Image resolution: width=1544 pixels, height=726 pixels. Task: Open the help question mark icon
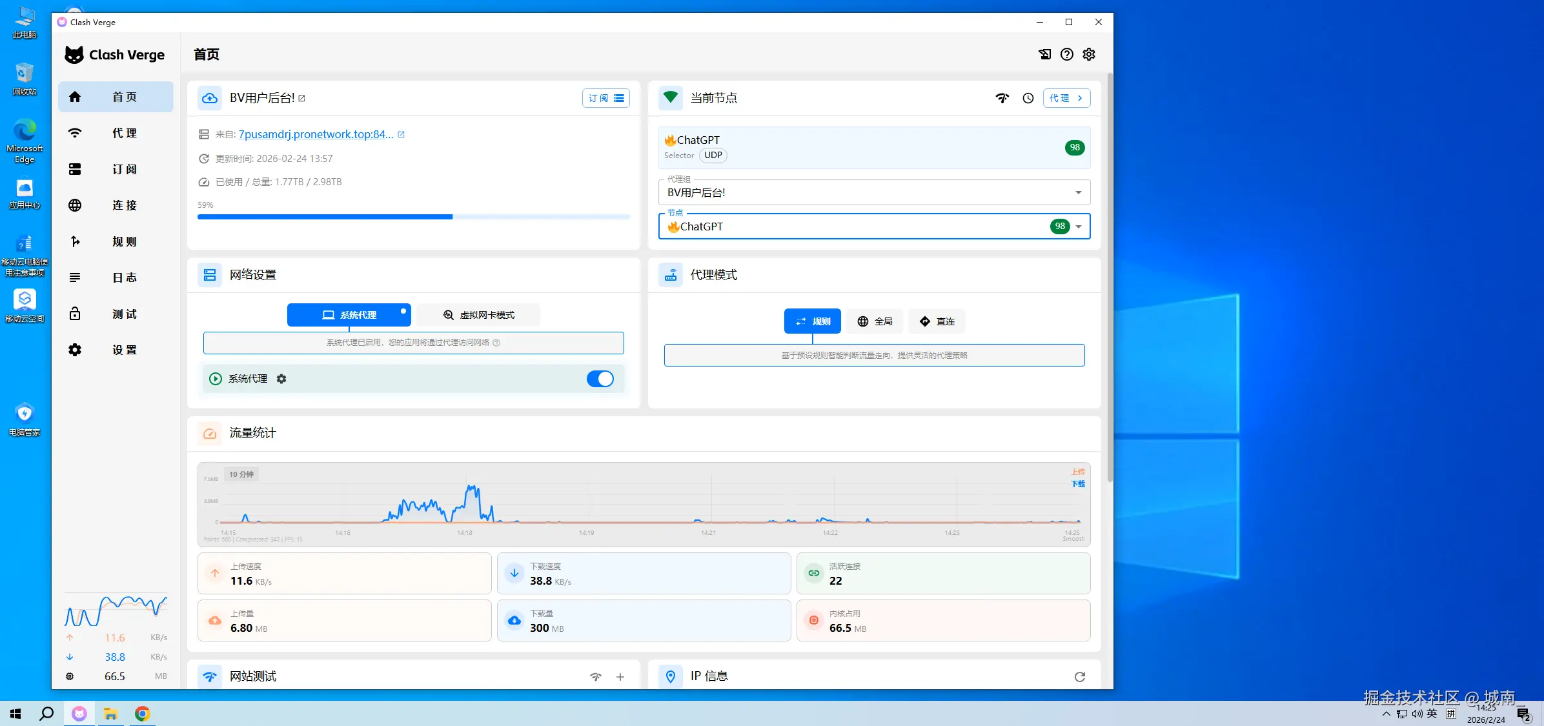(x=1067, y=54)
